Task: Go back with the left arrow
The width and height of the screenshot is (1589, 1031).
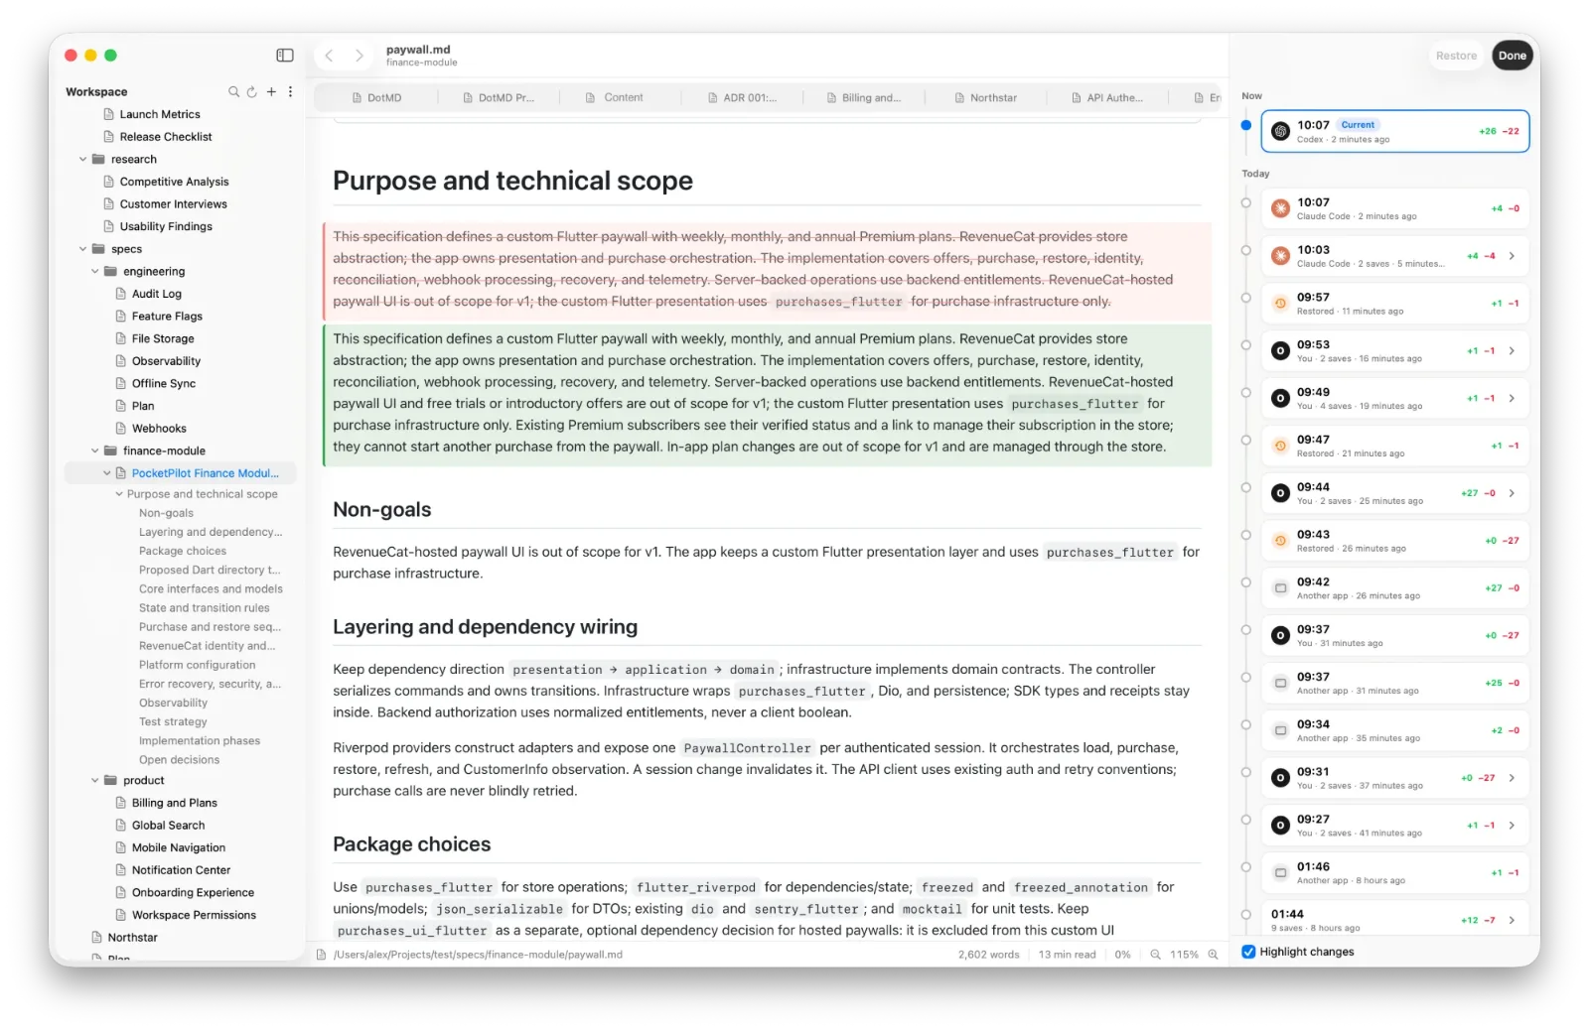Action: point(330,56)
